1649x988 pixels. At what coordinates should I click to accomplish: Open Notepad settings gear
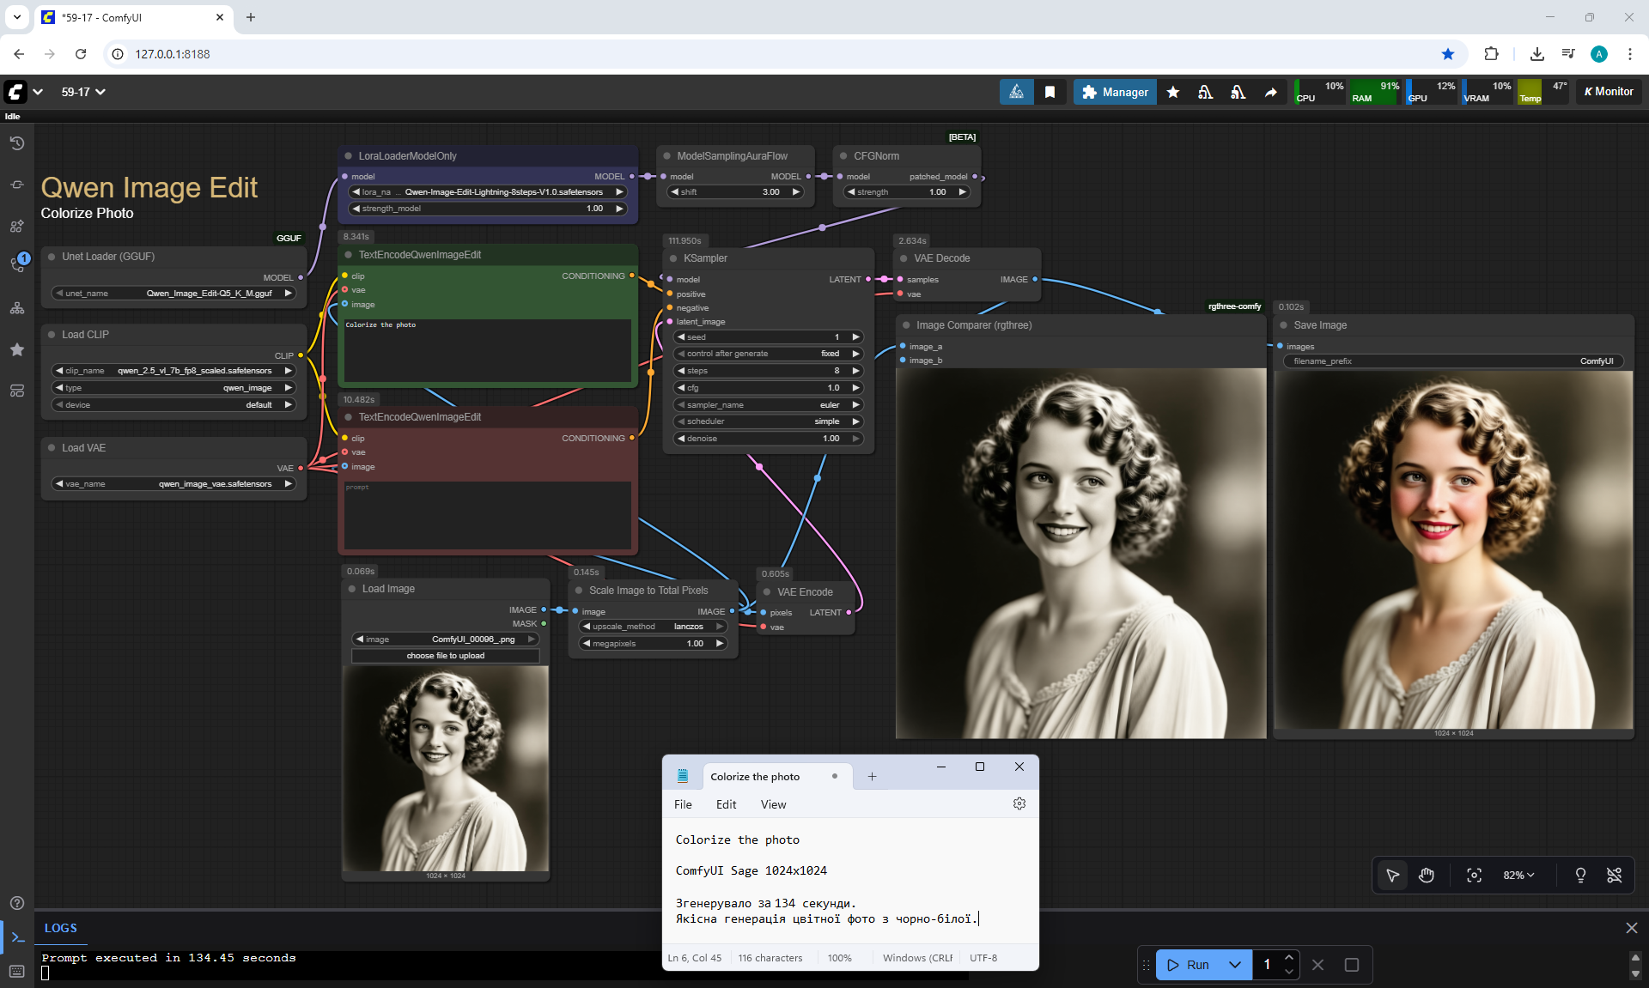tap(1019, 804)
